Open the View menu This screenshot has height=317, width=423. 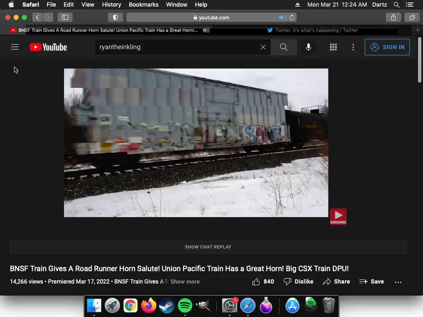88,5
